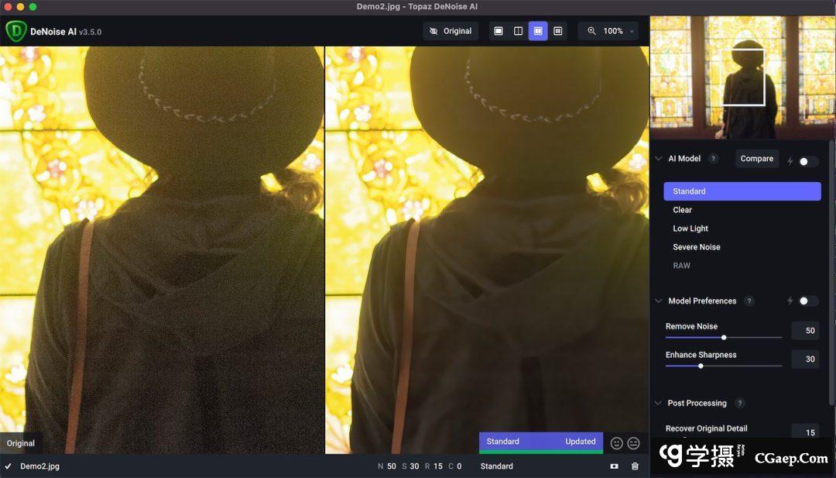Collapse the AI Model section
The width and height of the screenshot is (836, 478).
659,159
